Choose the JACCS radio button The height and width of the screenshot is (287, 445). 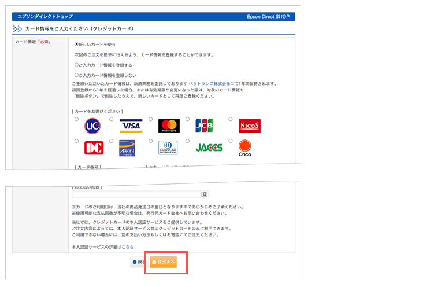pyautogui.click(x=188, y=141)
